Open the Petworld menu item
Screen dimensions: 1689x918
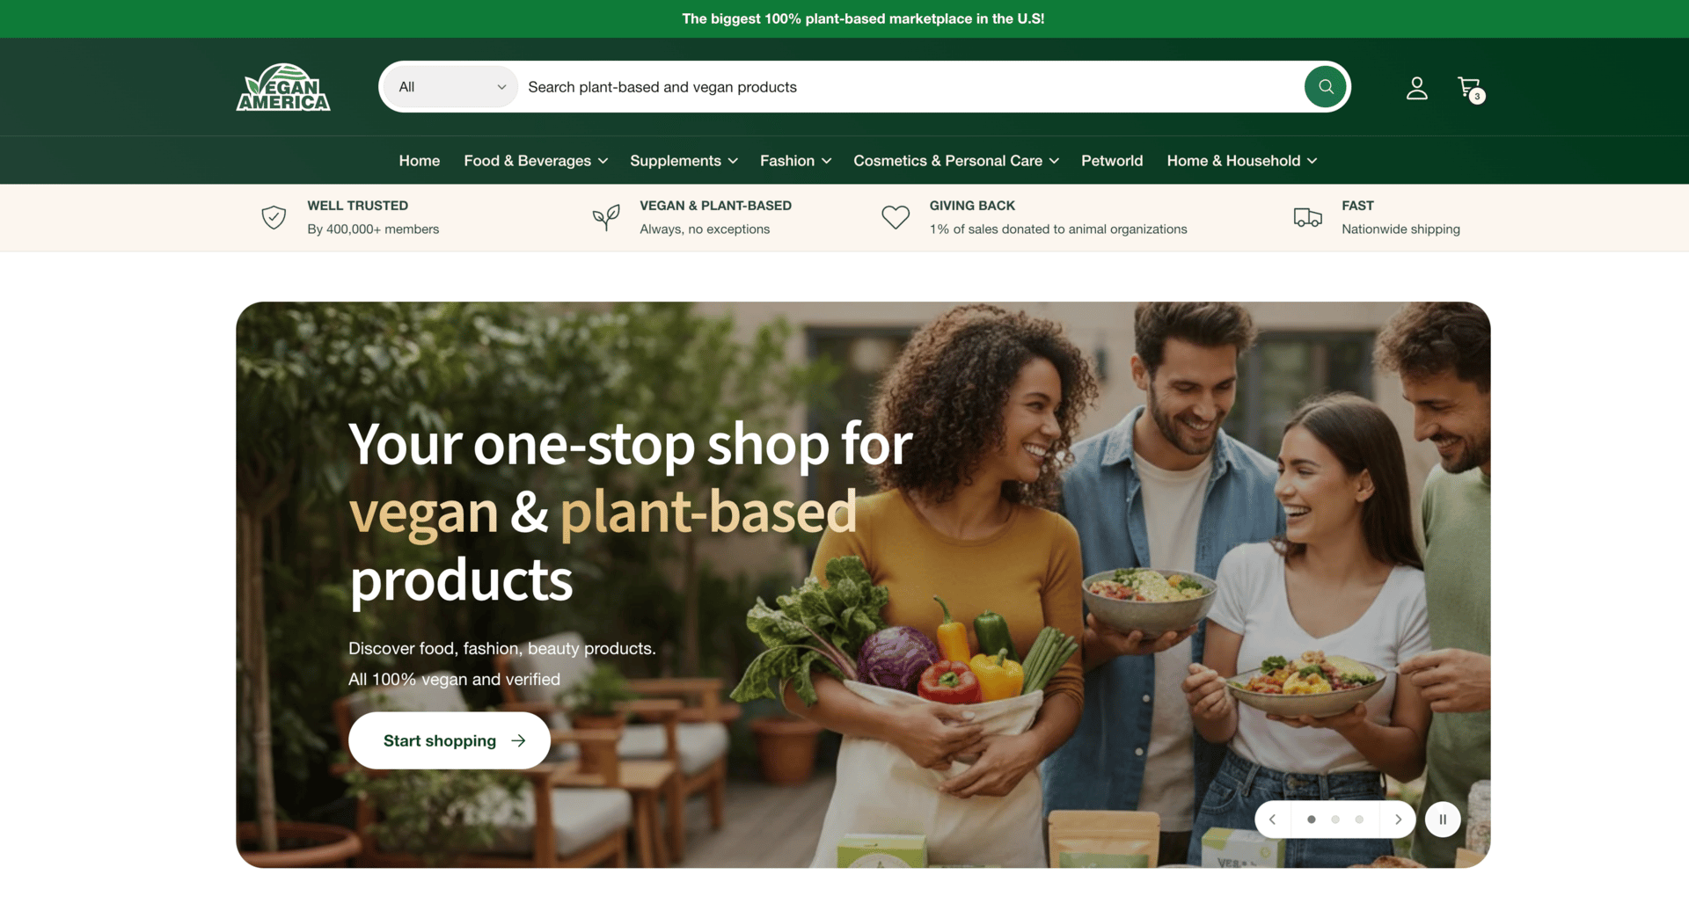[1112, 161]
